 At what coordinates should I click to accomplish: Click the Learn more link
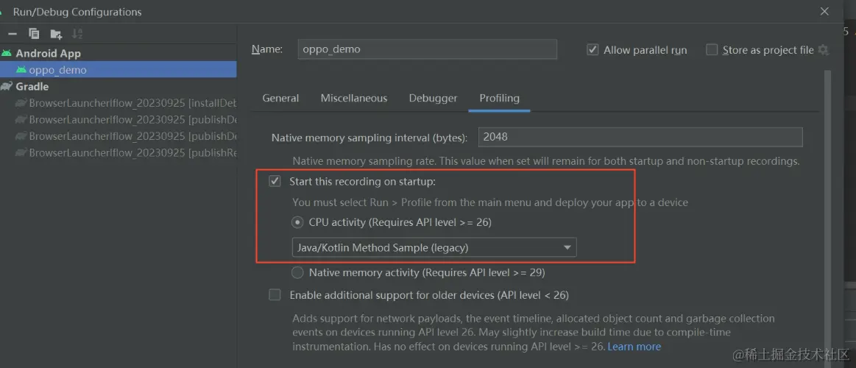[x=634, y=347]
